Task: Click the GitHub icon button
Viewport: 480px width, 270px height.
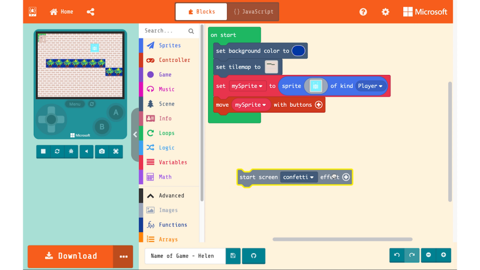Action: point(254,256)
